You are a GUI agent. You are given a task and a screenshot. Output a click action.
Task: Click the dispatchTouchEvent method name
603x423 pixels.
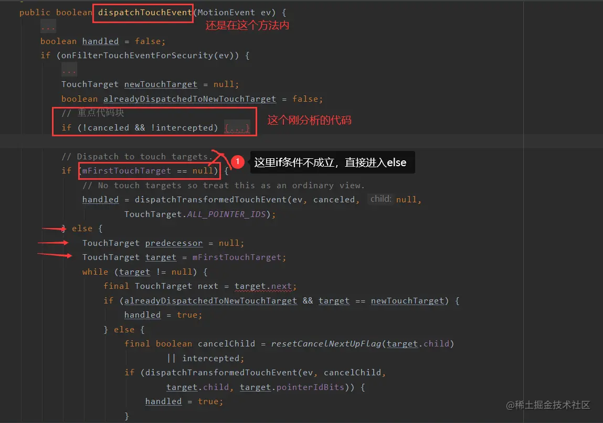tap(145, 12)
